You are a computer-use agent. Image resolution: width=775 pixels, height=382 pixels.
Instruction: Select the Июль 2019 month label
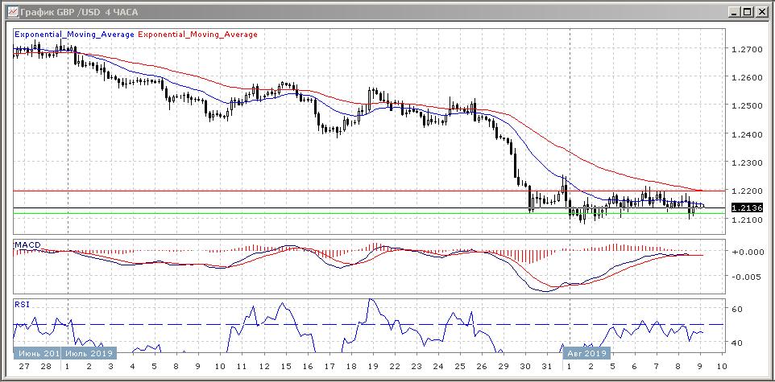[x=89, y=352]
